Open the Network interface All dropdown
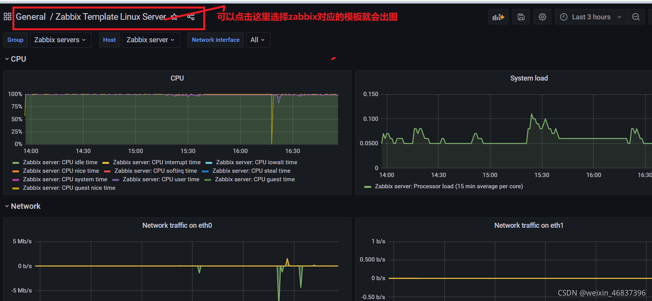This screenshot has width=652, height=301. click(x=258, y=40)
